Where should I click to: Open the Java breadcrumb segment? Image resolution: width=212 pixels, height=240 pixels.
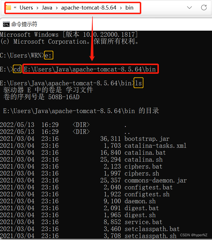click(47, 8)
